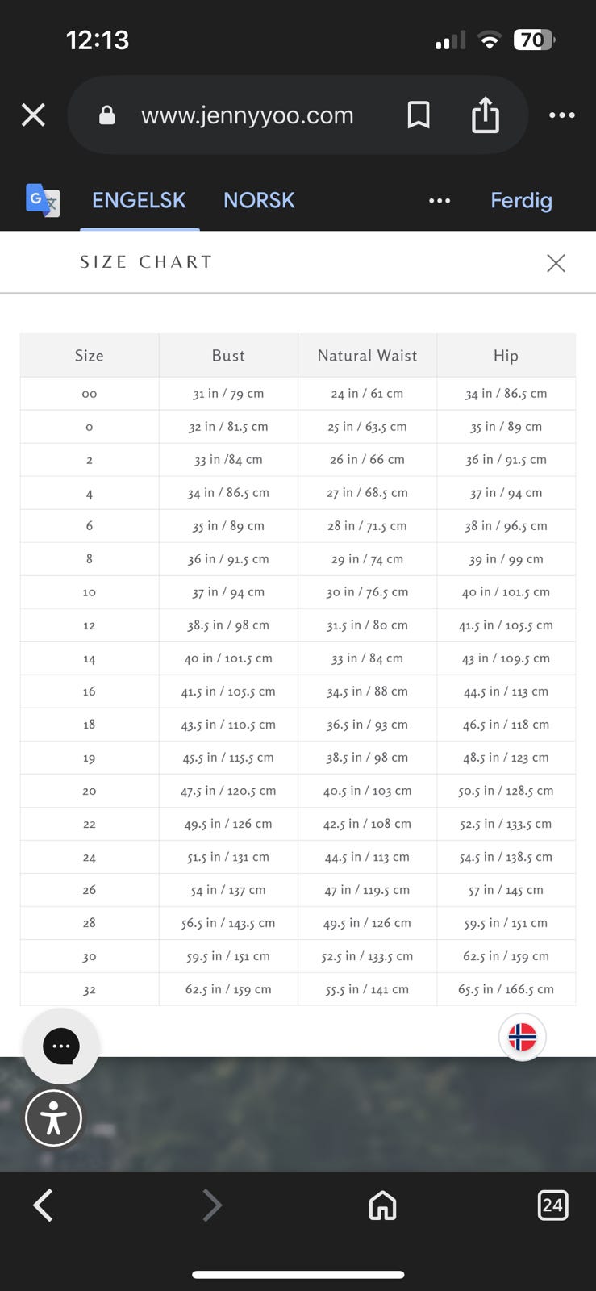This screenshot has height=1291, width=596.
Task: Tap the Natural Waist column header
Action: click(367, 356)
